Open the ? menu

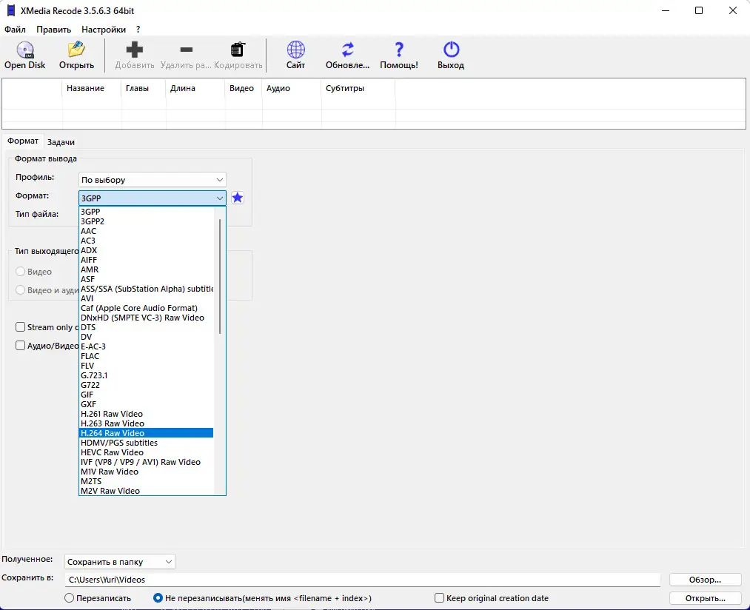point(138,29)
